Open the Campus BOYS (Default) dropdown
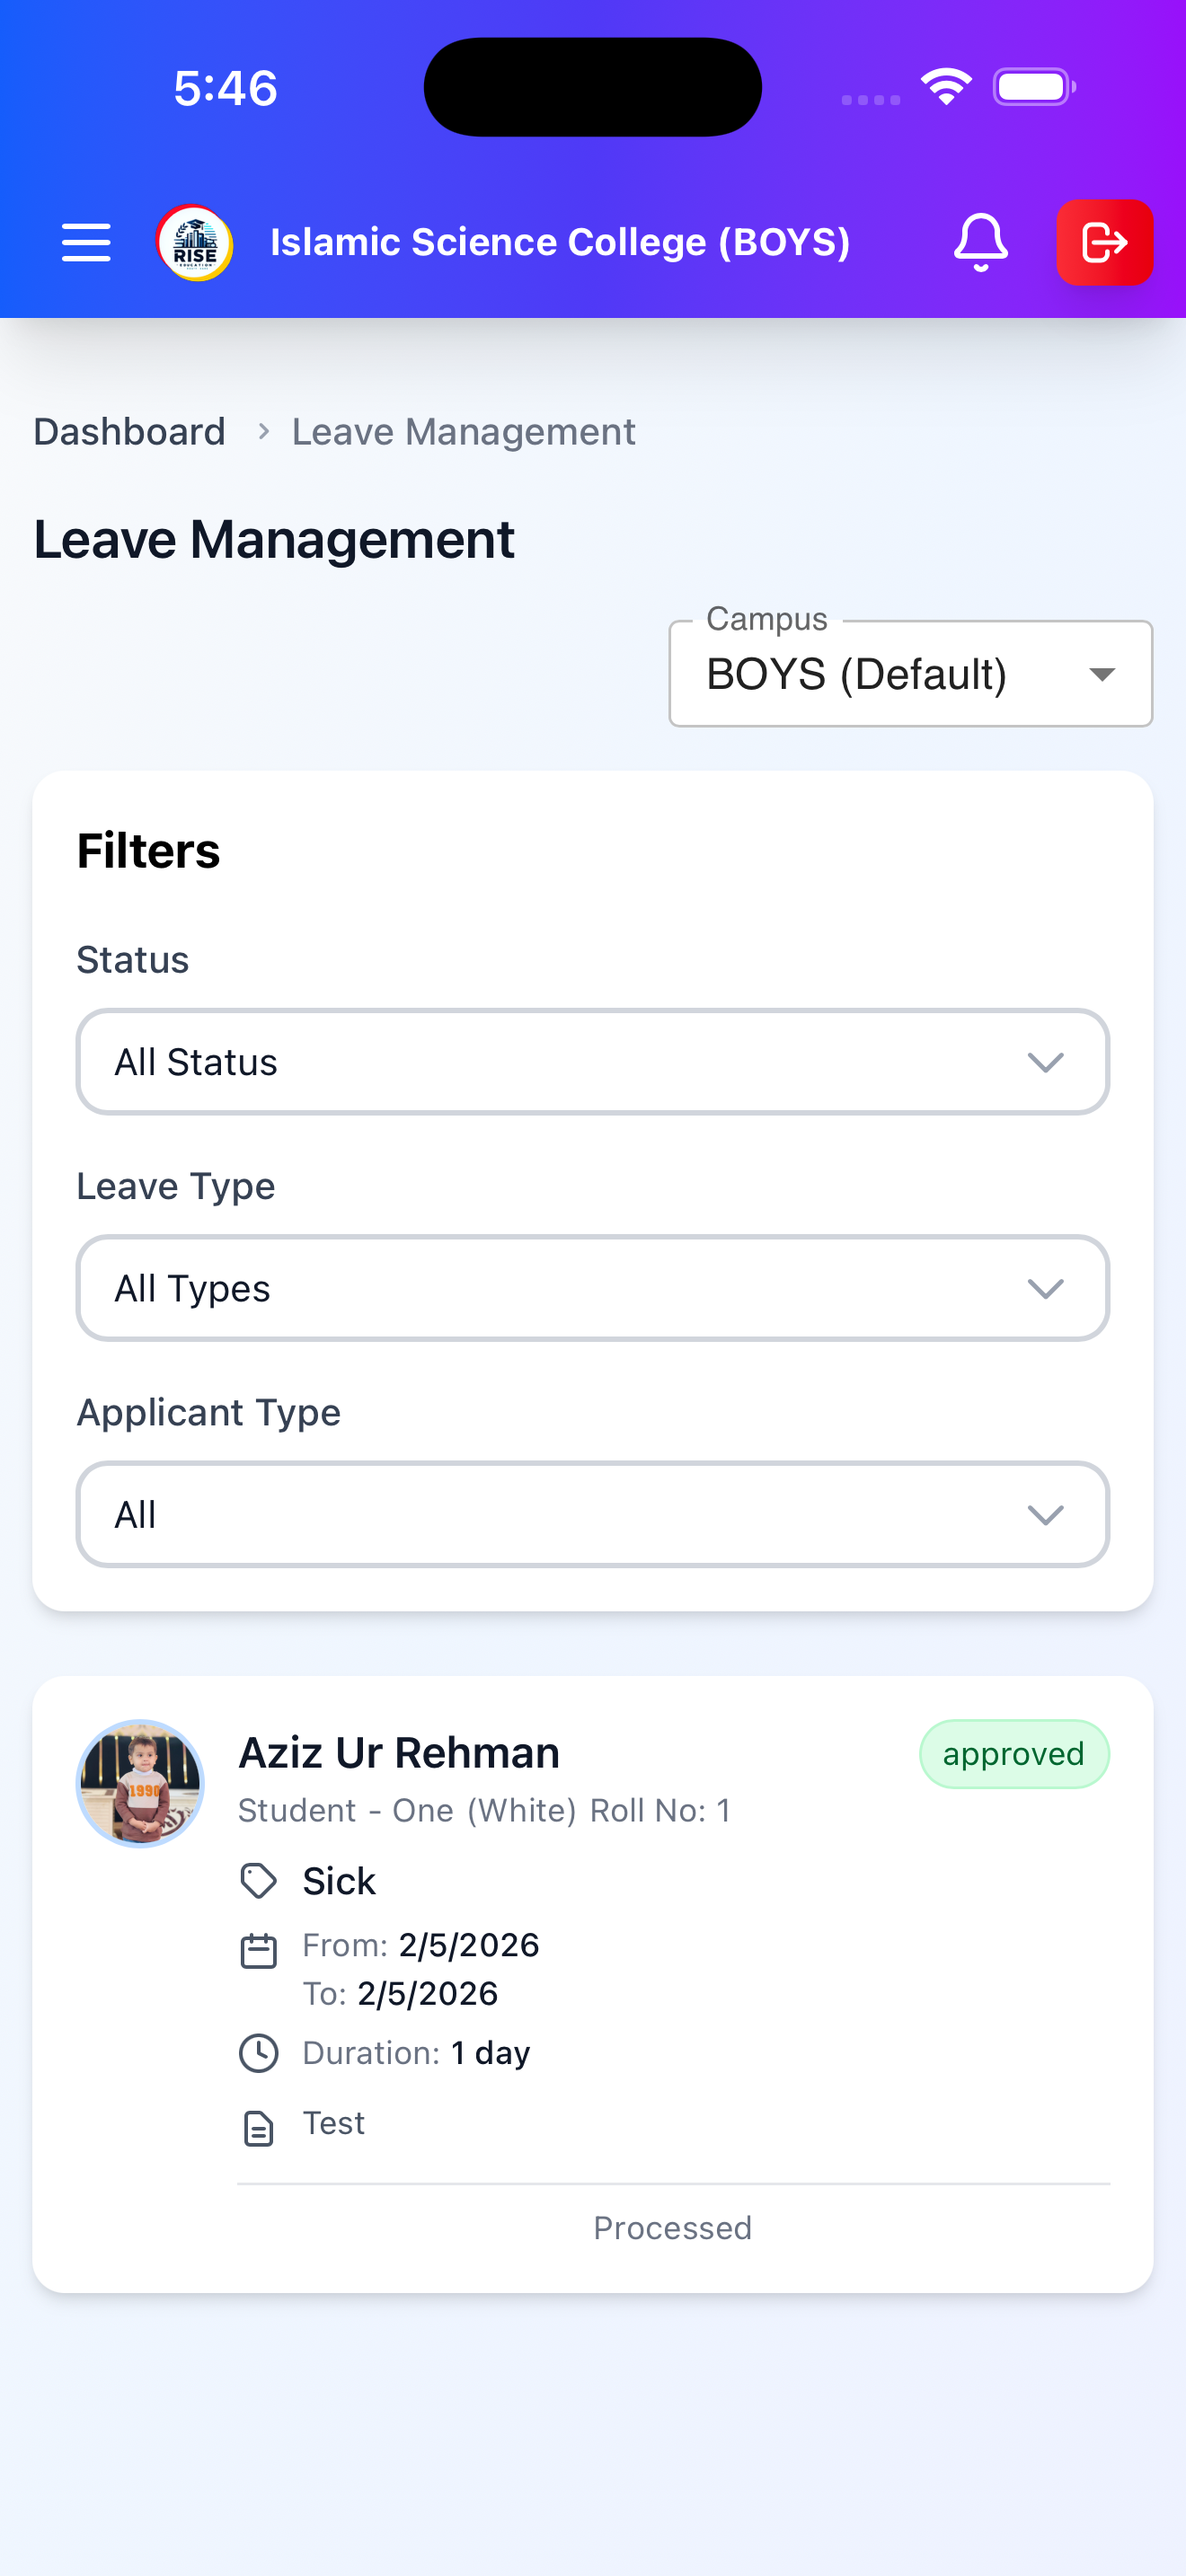The image size is (1186, 2576). tap(910, 674)
